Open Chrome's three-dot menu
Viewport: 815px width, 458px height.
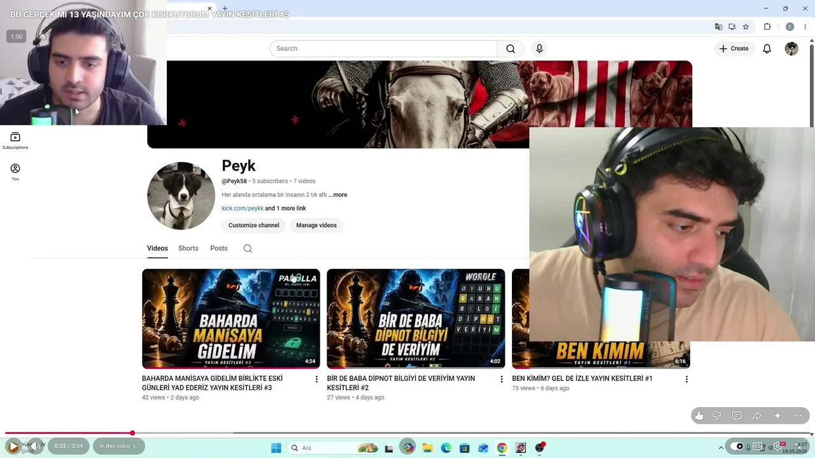point(805,27)
